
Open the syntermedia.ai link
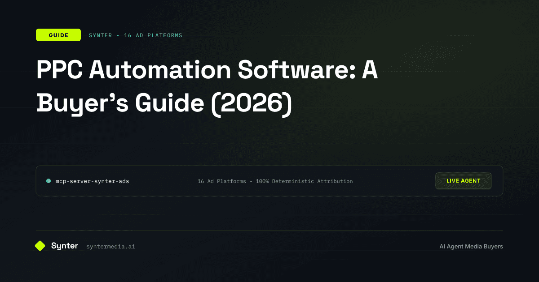pos(110,247)
